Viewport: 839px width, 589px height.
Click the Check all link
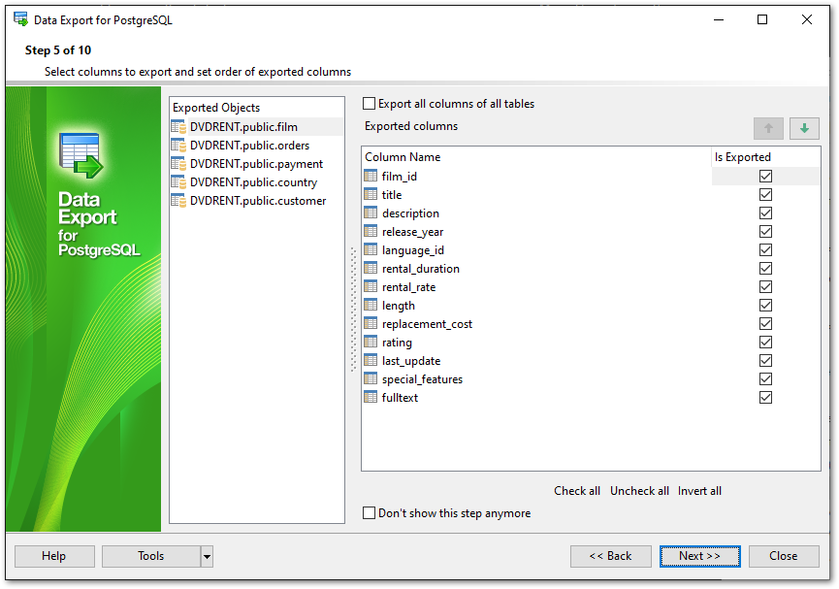click(577, 490)
